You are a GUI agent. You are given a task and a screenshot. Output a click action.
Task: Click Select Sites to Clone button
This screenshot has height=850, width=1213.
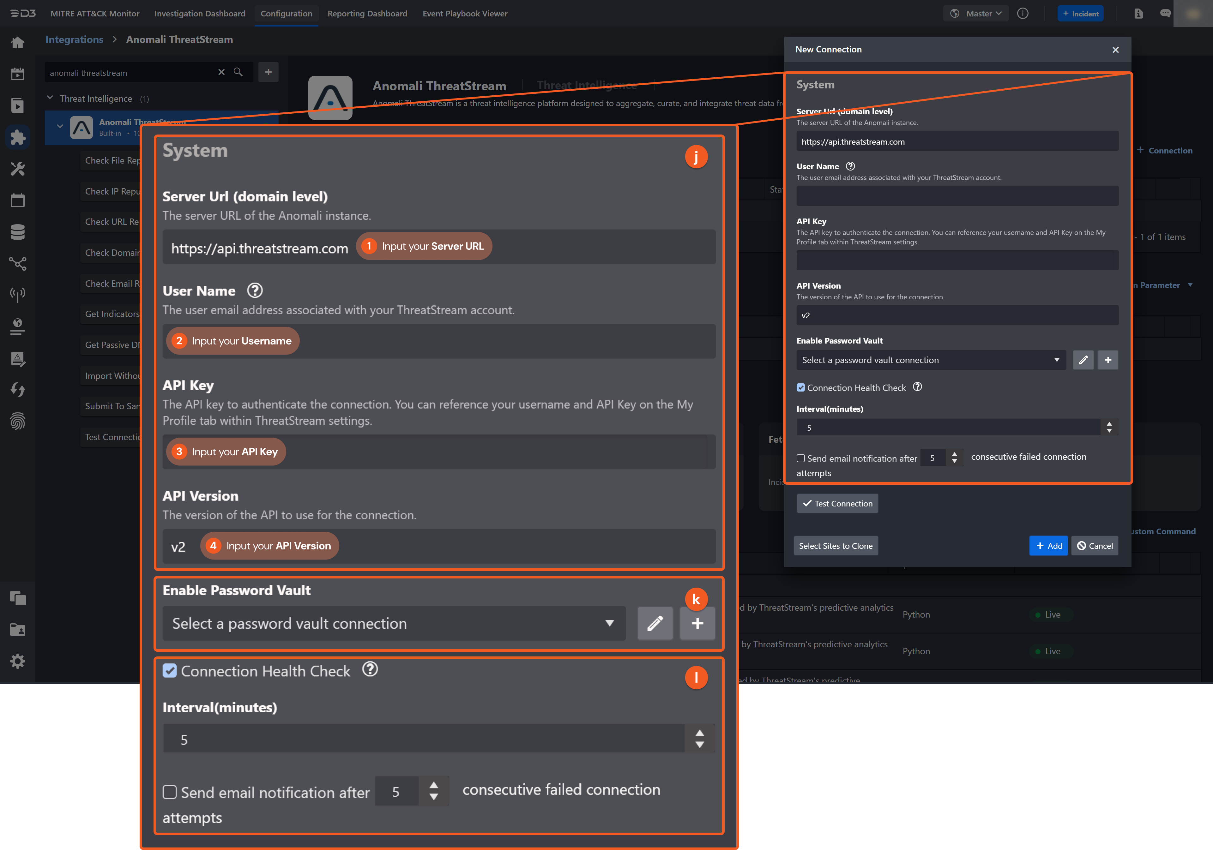pos(835,546)
